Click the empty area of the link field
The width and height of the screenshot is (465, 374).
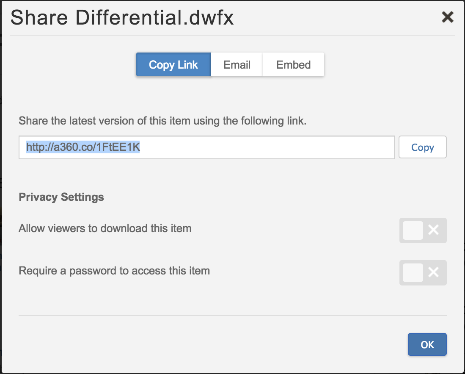coord(267,147)
